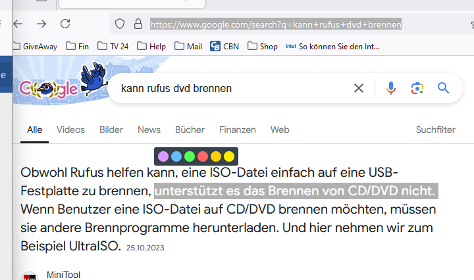Screen dimensions: 474x280
Task: Open the Mail bookmarks folder
Action: (188, 47)
